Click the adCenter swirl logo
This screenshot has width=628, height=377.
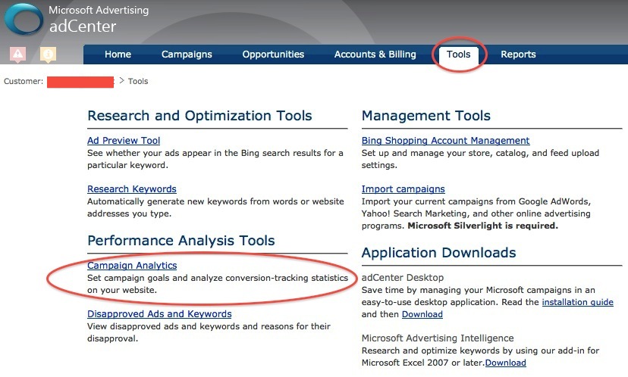click(24, 19)
